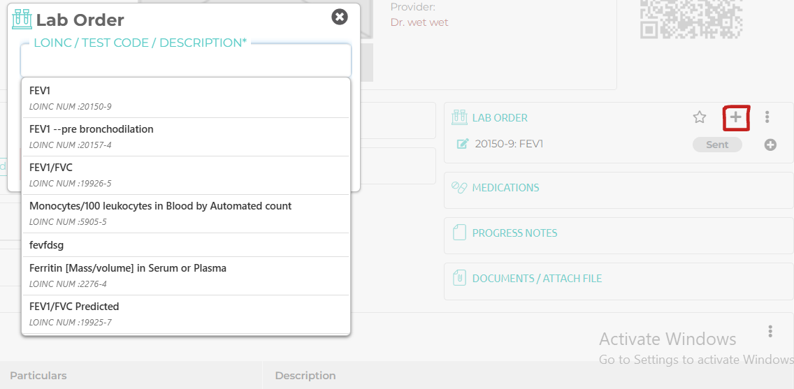
Task: Click the test tubes icon in dialog title
Action: [x=22, y=20]
